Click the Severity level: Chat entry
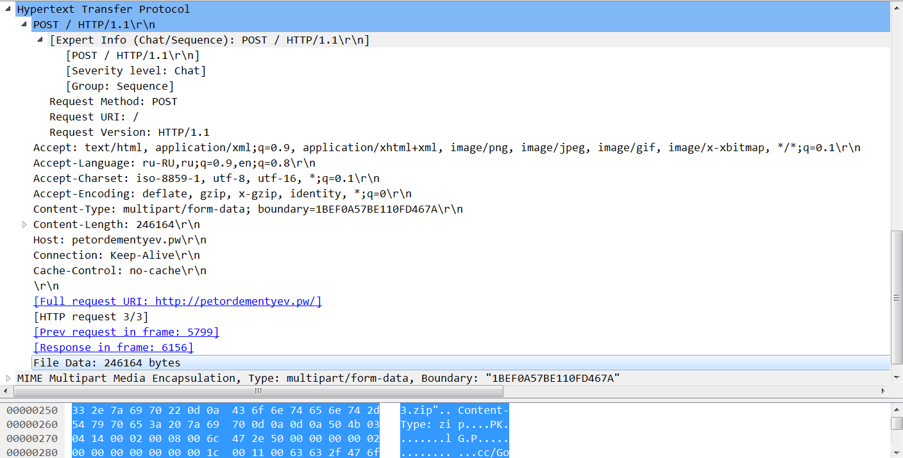The image size is (903, 458). click(x=135, y=70)
